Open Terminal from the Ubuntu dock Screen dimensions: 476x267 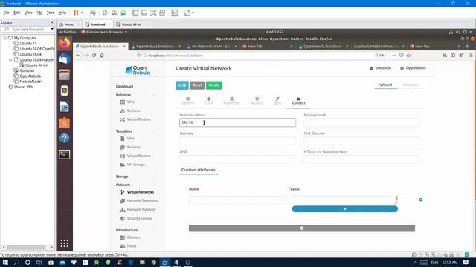(x=65, y=154)
